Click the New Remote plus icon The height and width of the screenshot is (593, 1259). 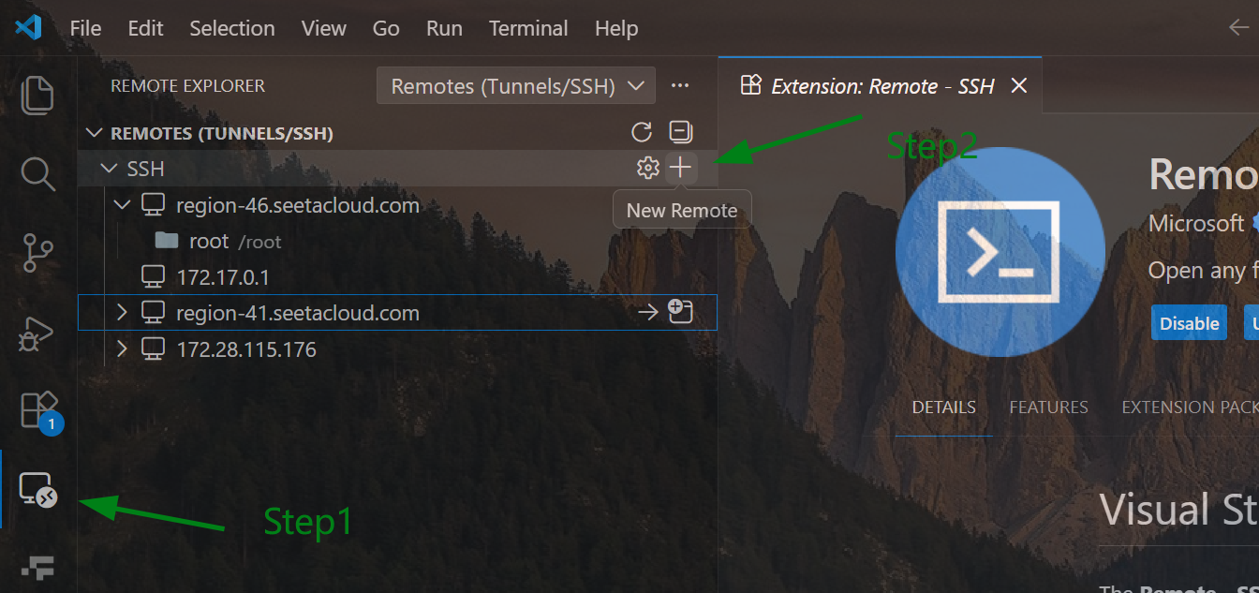(681, 169)
